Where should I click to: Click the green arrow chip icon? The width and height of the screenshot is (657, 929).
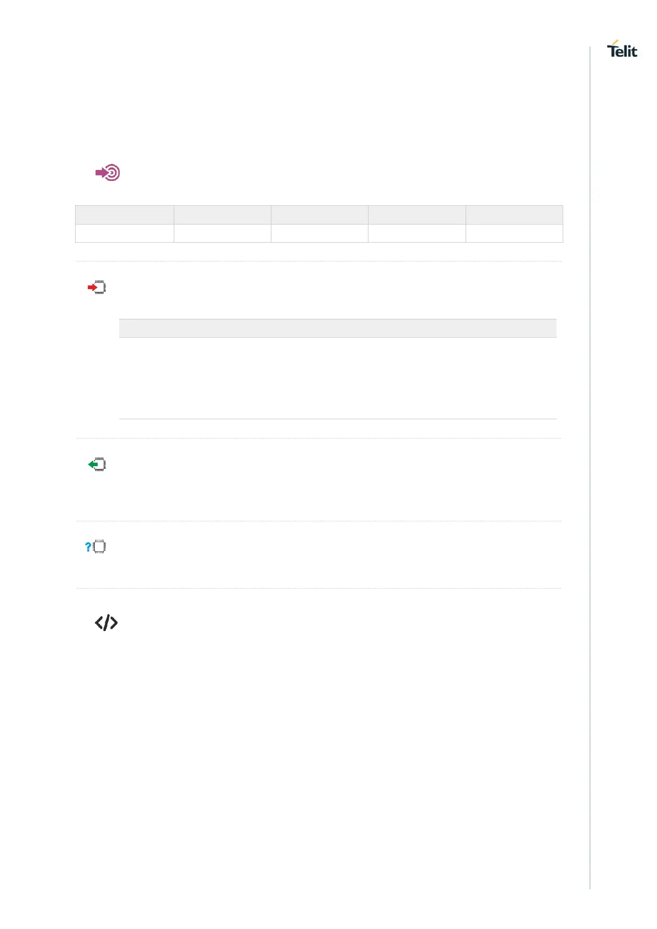[x=97, y=464]
